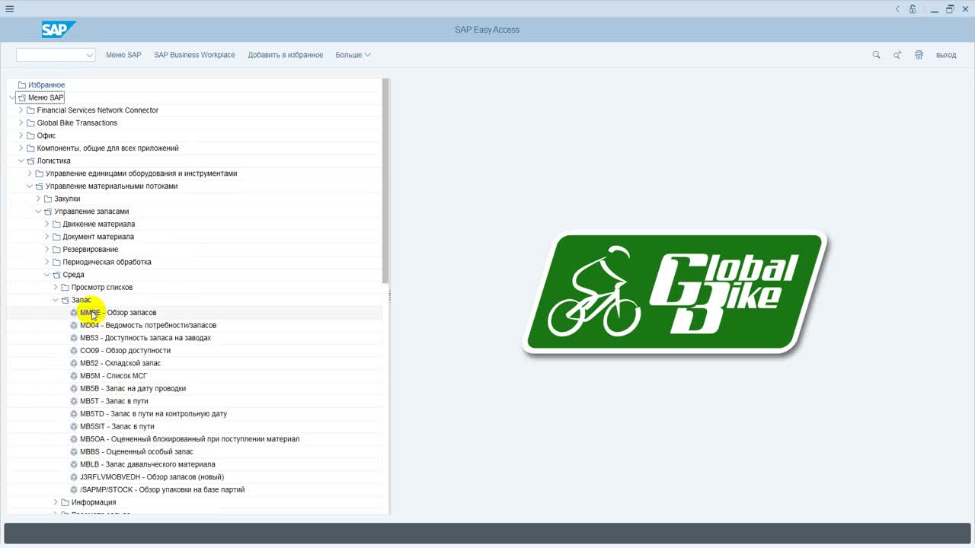The height and width of the screenshot is (548, 975).
Task: Click the transaction icon beside MB5B
Action: (74, 388)
